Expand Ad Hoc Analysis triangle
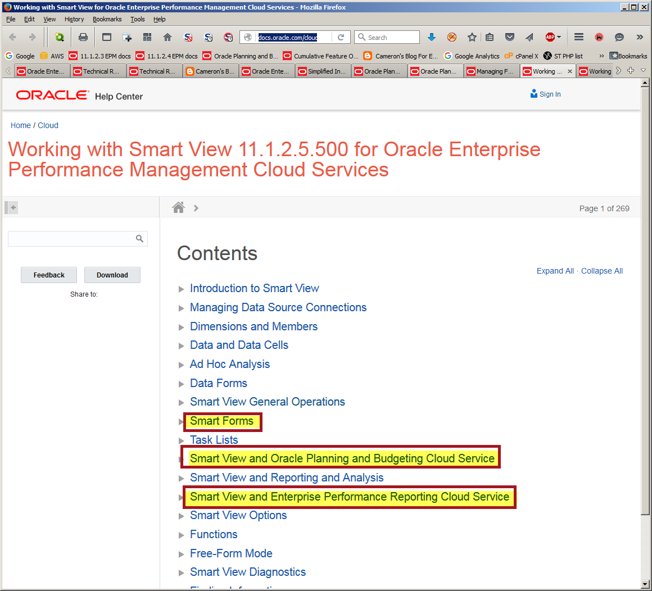652x591 pixels. point(182,365)
